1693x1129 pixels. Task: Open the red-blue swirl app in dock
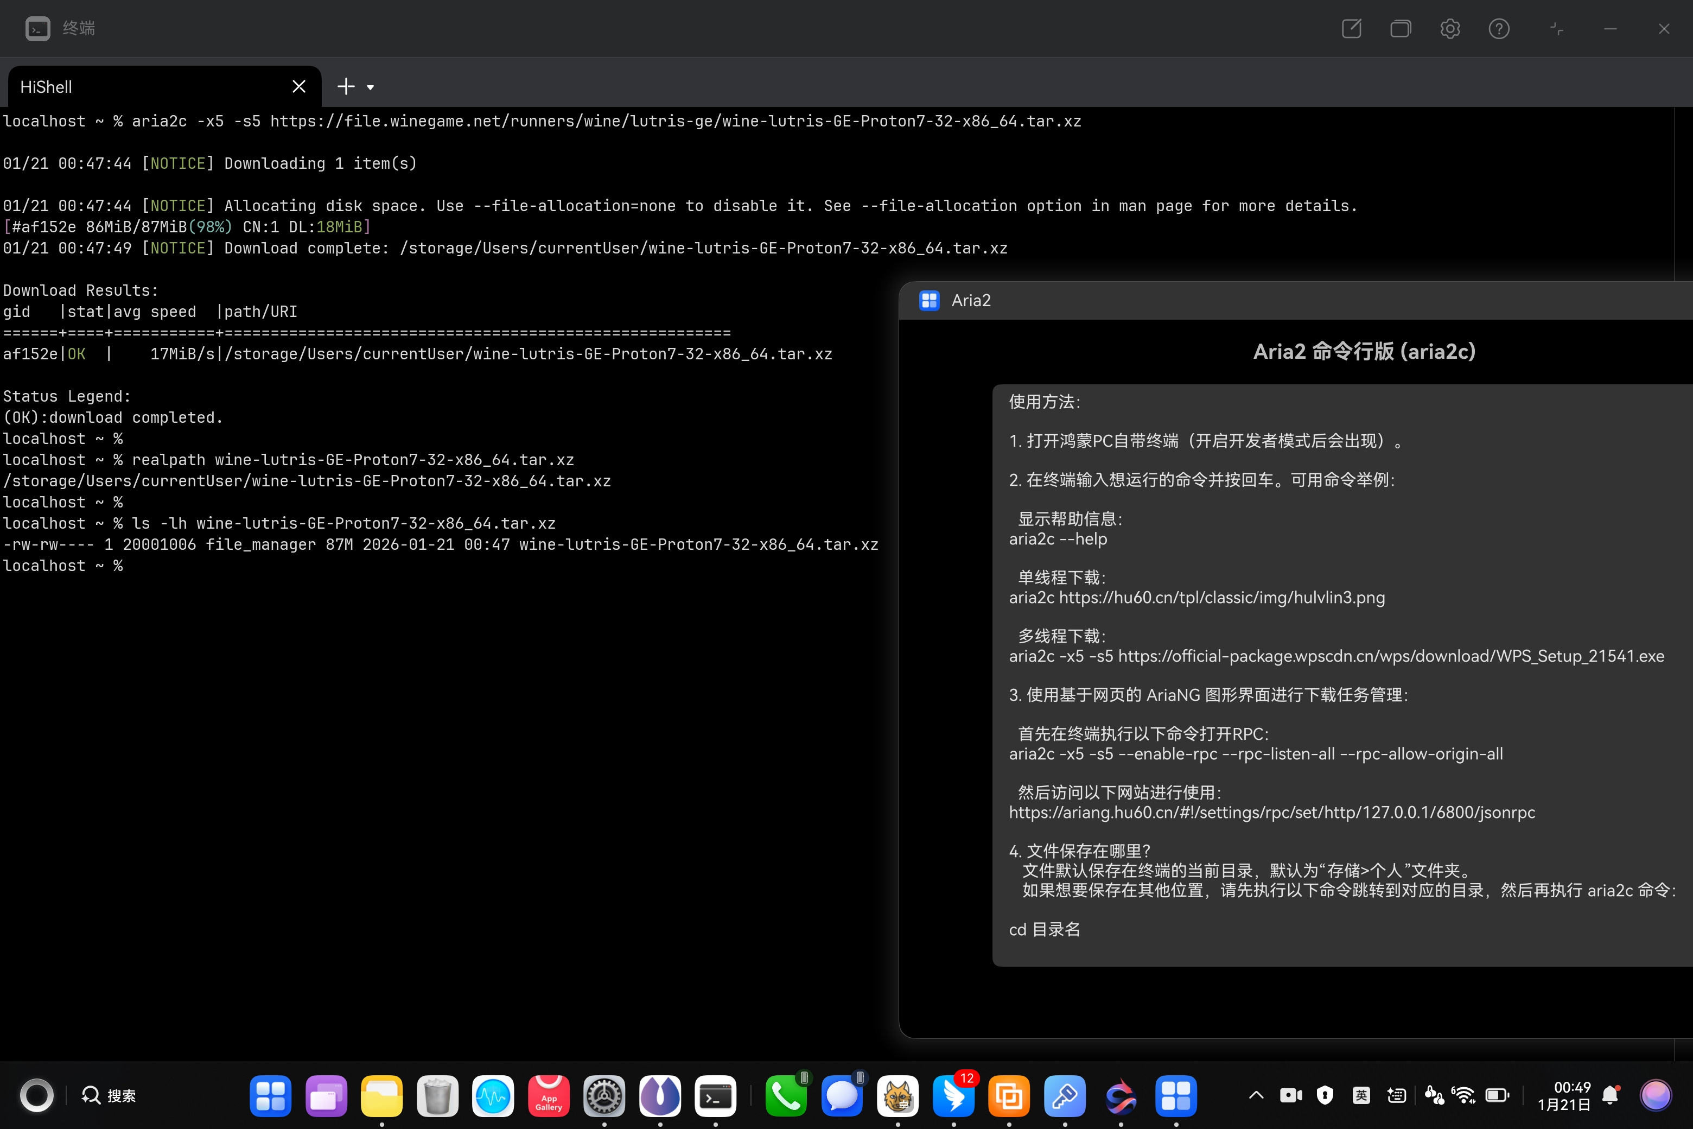(1121, 1096)
